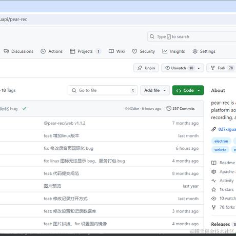Click the Insights graph icon

pyautogui.click(x=165, y=51)
